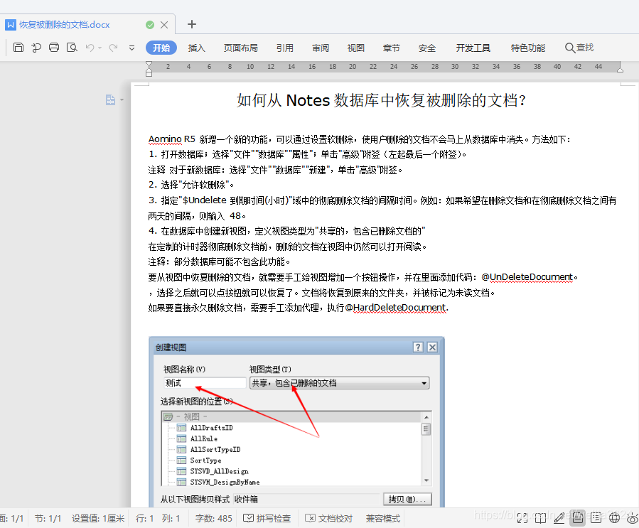Select AllDraftsID in the view tree

212,427
